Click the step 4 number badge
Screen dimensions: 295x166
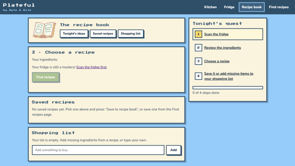click(x=198, y=76)
